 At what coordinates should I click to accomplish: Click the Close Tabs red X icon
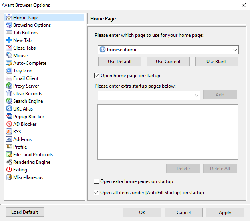9,48
